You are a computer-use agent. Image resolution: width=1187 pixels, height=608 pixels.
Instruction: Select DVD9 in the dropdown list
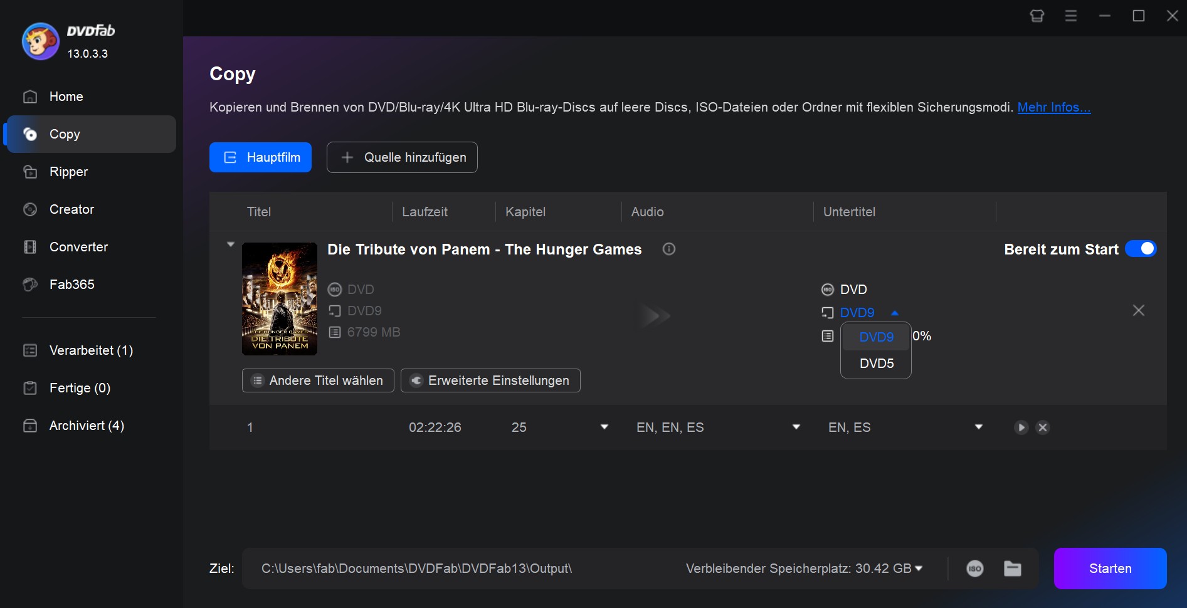876,337
